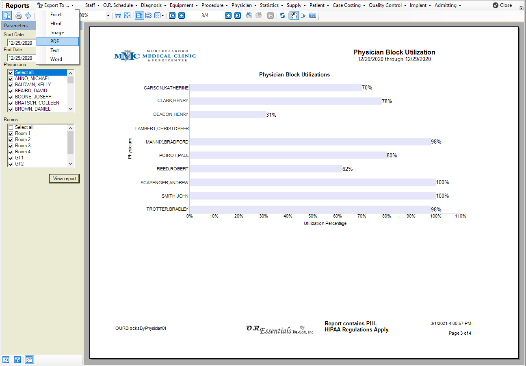Select the text selection tool
Screen dimensions: 526x366
point(303,15)
